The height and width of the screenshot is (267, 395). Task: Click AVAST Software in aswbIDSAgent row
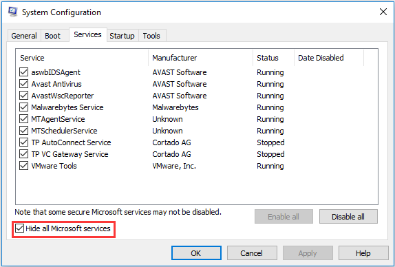click(180, 72)
